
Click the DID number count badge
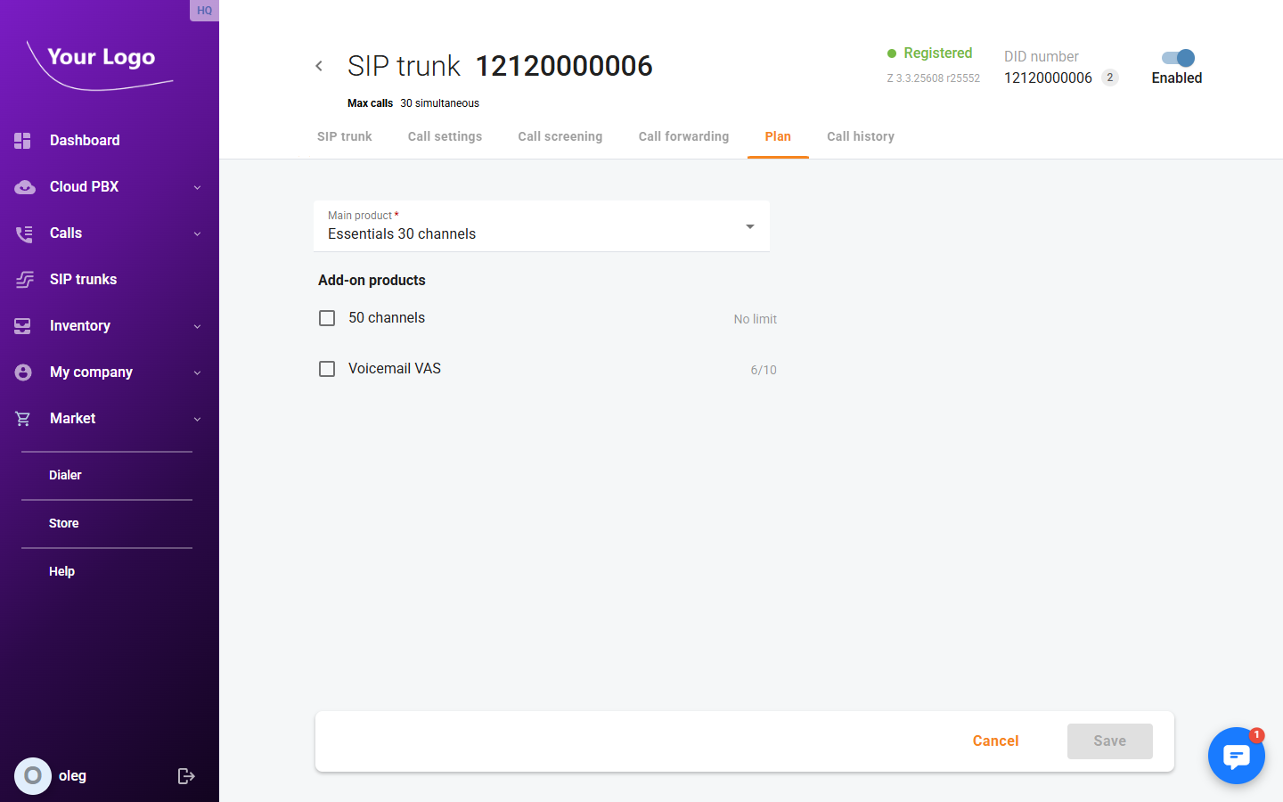pos(1110,78)
